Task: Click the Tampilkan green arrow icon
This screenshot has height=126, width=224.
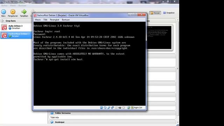Action: point(24,12)
